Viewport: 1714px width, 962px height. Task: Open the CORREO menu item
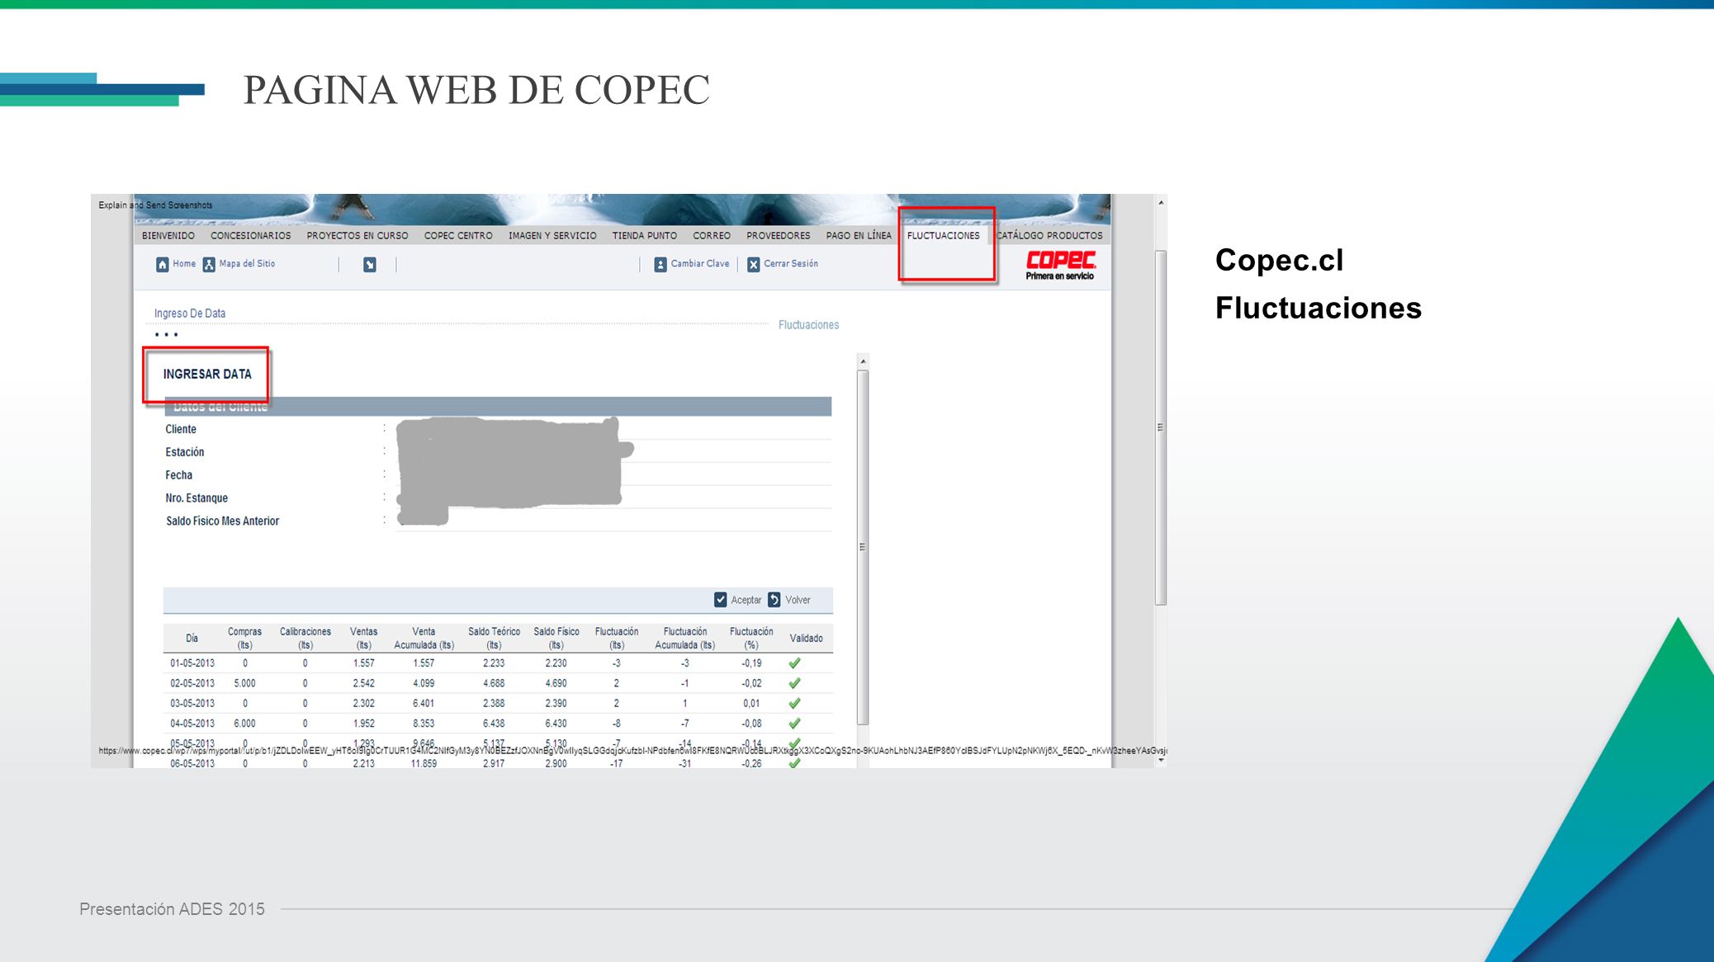712,236
